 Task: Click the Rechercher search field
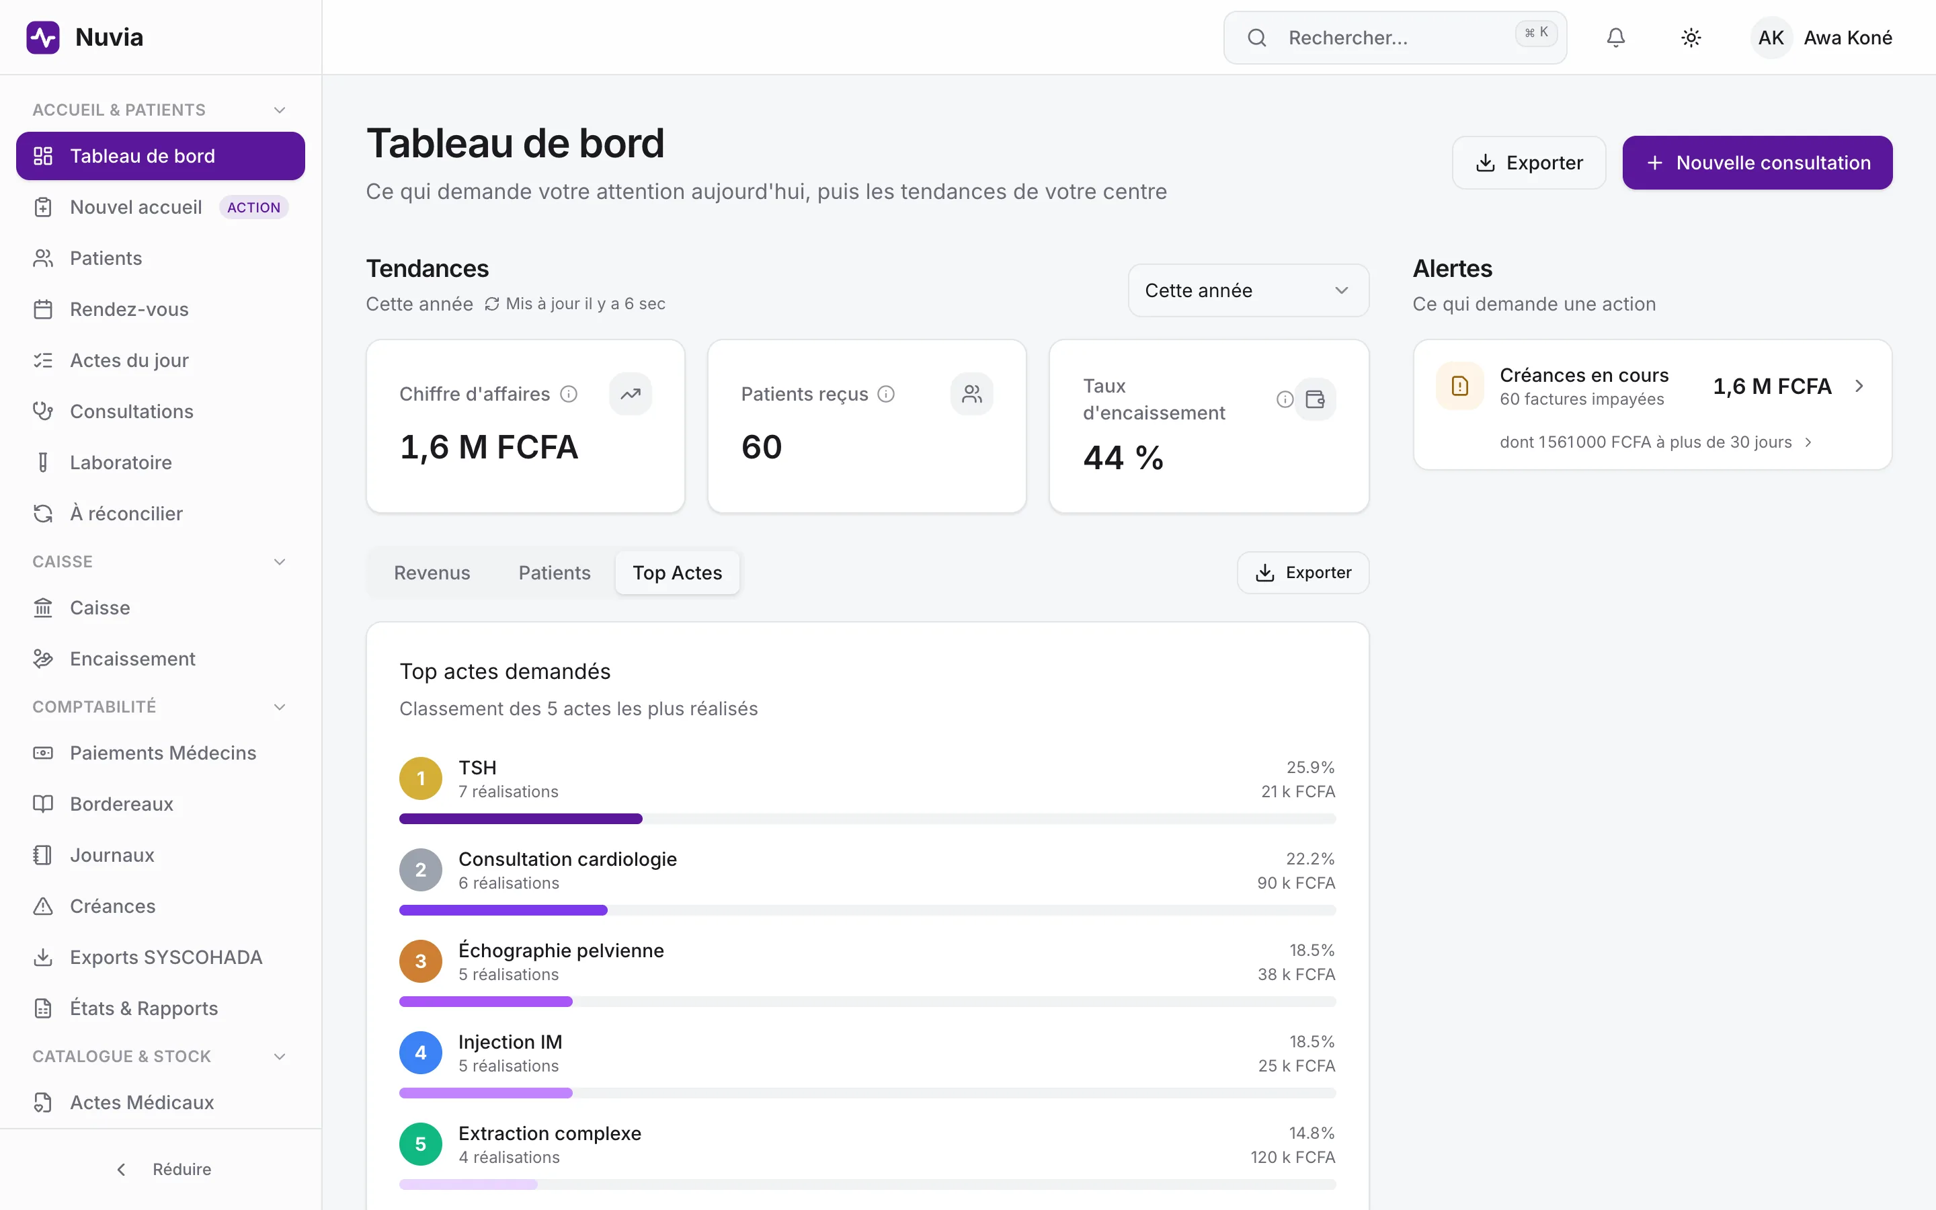pyautogui.click(x=1394, y=38)
